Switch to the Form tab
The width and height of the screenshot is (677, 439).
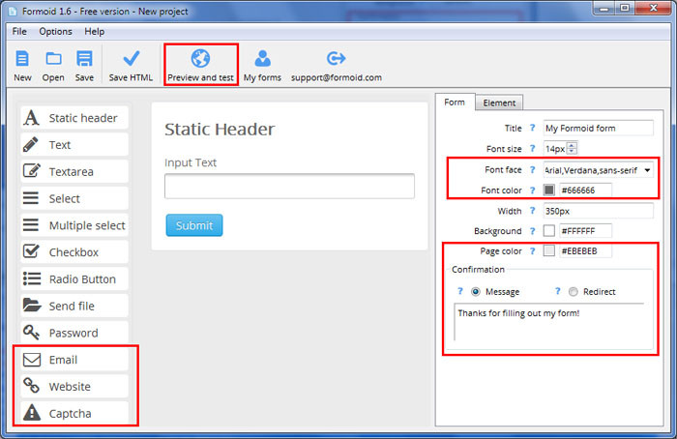(455, 102)
